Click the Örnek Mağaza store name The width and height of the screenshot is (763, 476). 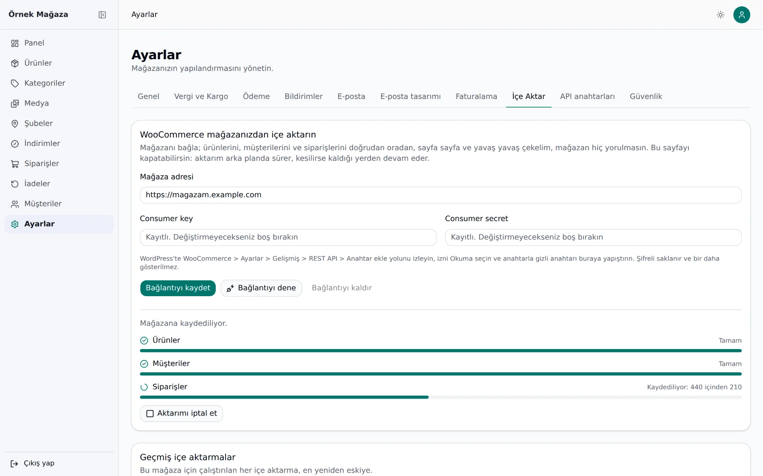click(38, 14)
